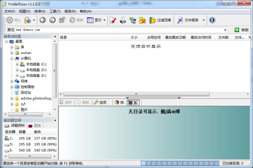Expand the 本地磁盘 (C:) tree node

tap(18, 64)
